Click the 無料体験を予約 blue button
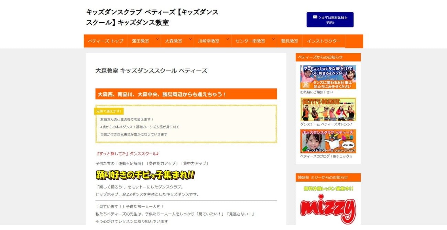Viewport: 447px width, 230px height. (330, 19)
